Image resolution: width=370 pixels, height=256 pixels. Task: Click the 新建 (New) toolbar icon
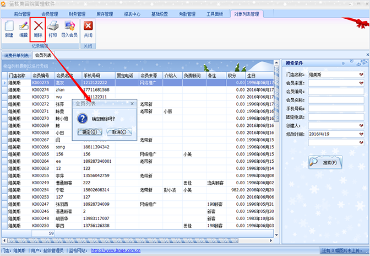[9, 28]
